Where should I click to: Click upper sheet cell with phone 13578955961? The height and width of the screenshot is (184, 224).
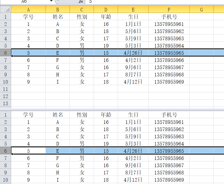169,24
